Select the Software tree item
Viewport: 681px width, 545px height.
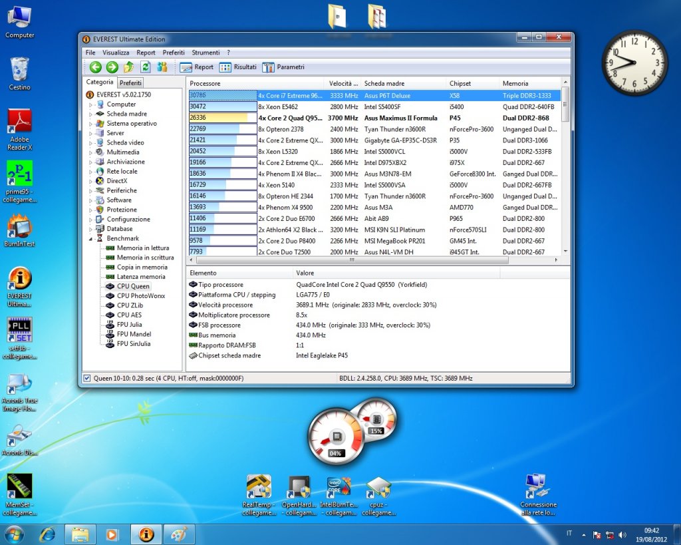click(119, 200)
